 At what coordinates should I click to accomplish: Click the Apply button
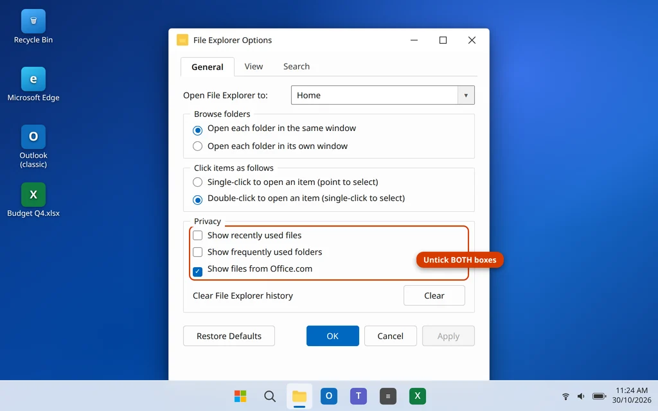(x=448, y=336)
